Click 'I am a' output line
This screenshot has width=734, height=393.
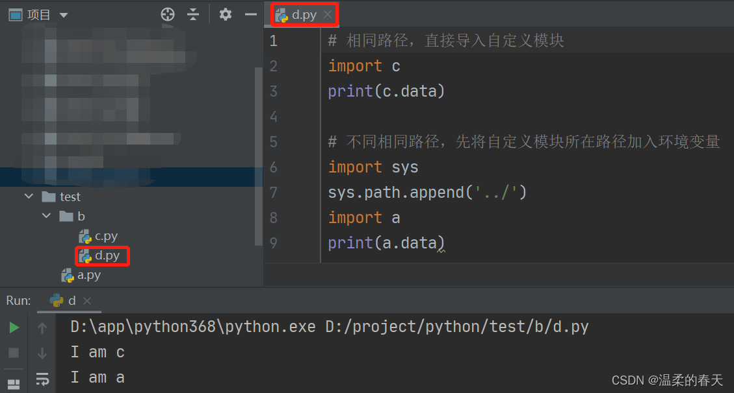point(98,377)
